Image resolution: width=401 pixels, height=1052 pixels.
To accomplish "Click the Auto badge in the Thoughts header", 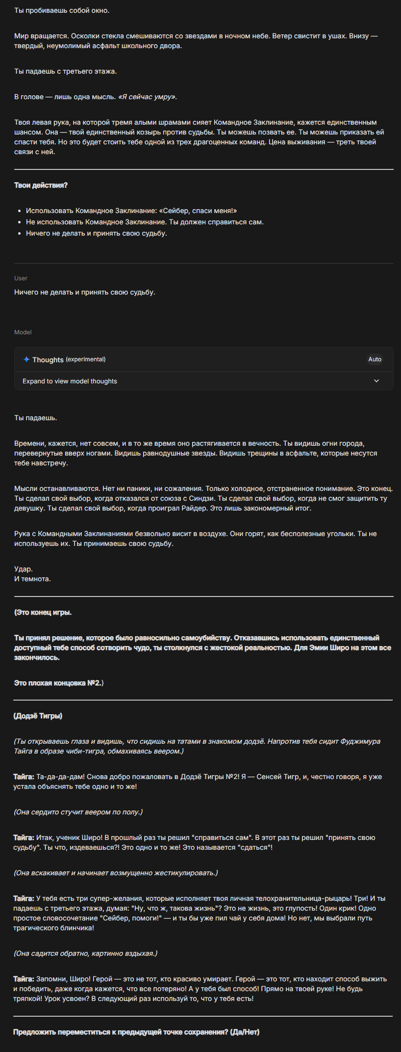I will pos(375,359).
